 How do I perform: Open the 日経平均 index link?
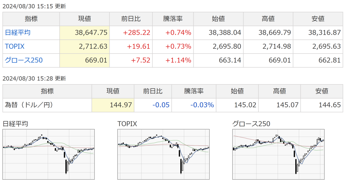[x=18, y=33]
